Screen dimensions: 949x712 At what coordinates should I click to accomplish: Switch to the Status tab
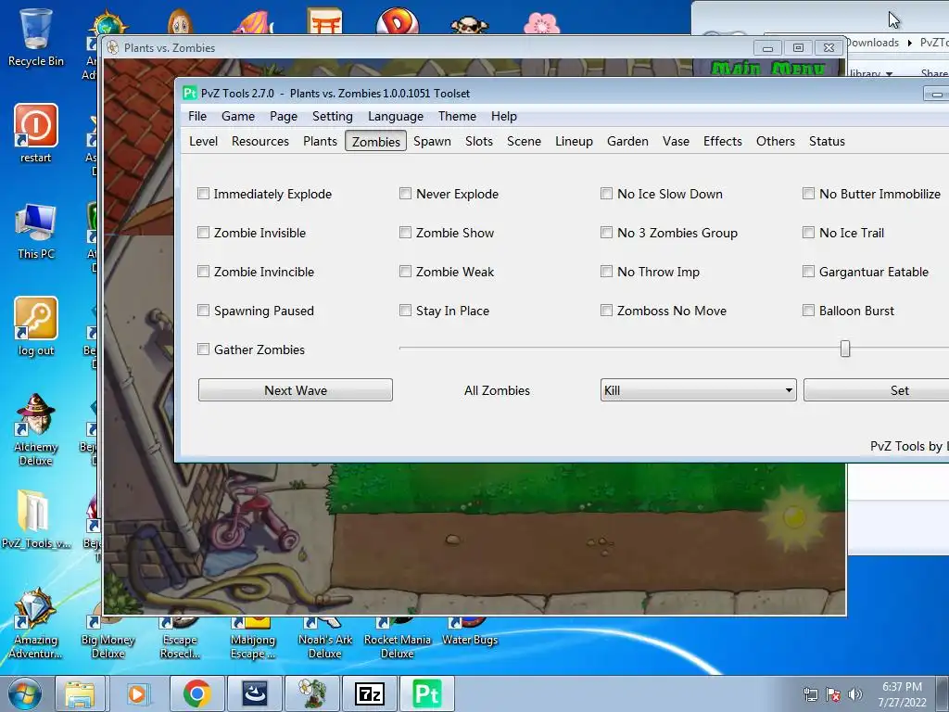[827, 141]
